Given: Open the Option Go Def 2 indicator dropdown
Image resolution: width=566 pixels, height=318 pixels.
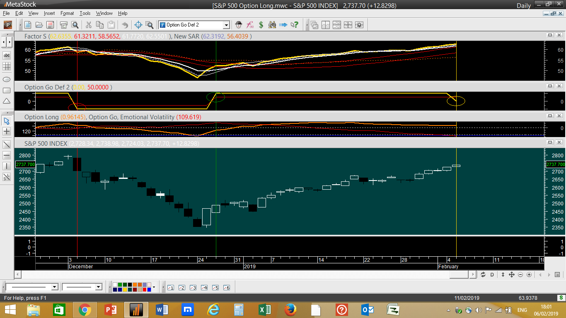Looking at the screenshot, I should point(226,25).
